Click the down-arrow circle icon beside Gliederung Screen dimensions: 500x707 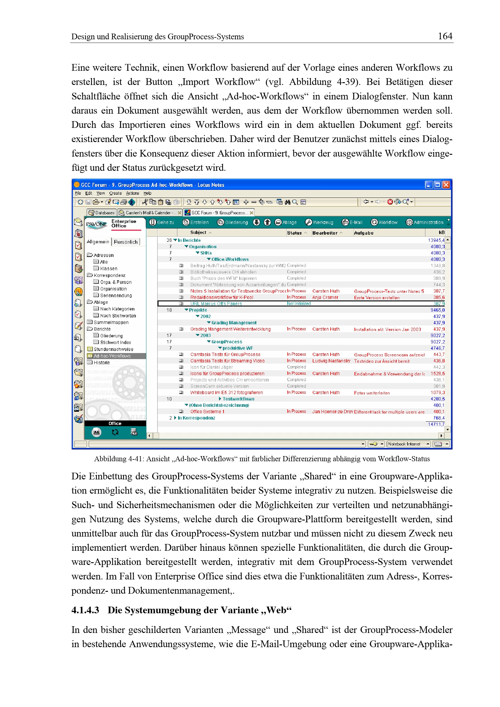pyautogui.click(x=256, y=222)
